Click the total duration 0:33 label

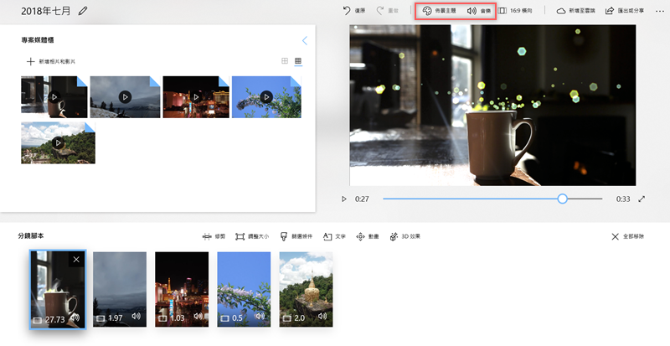coord(623,199)
